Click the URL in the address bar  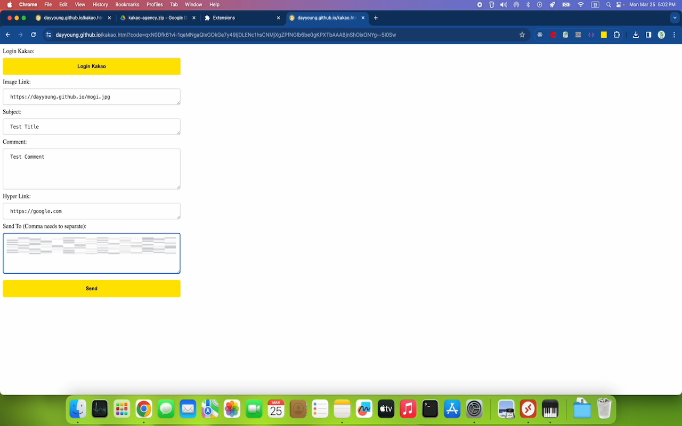[226, 35]
